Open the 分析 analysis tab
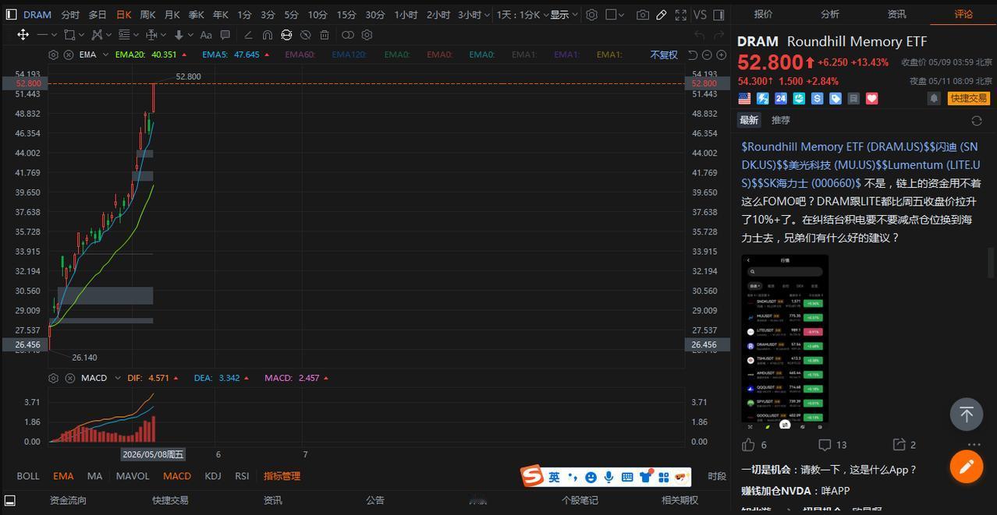Viewport: 997px width, 515px height. click(830, 14)
